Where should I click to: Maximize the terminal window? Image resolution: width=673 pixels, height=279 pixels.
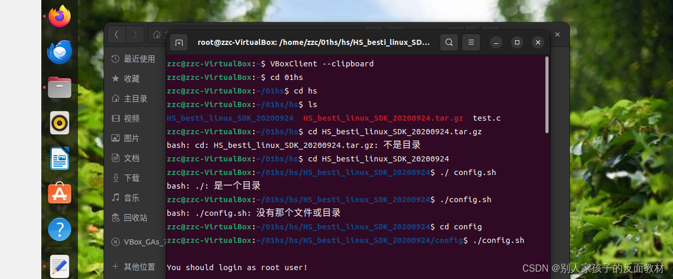click(517, 42)
